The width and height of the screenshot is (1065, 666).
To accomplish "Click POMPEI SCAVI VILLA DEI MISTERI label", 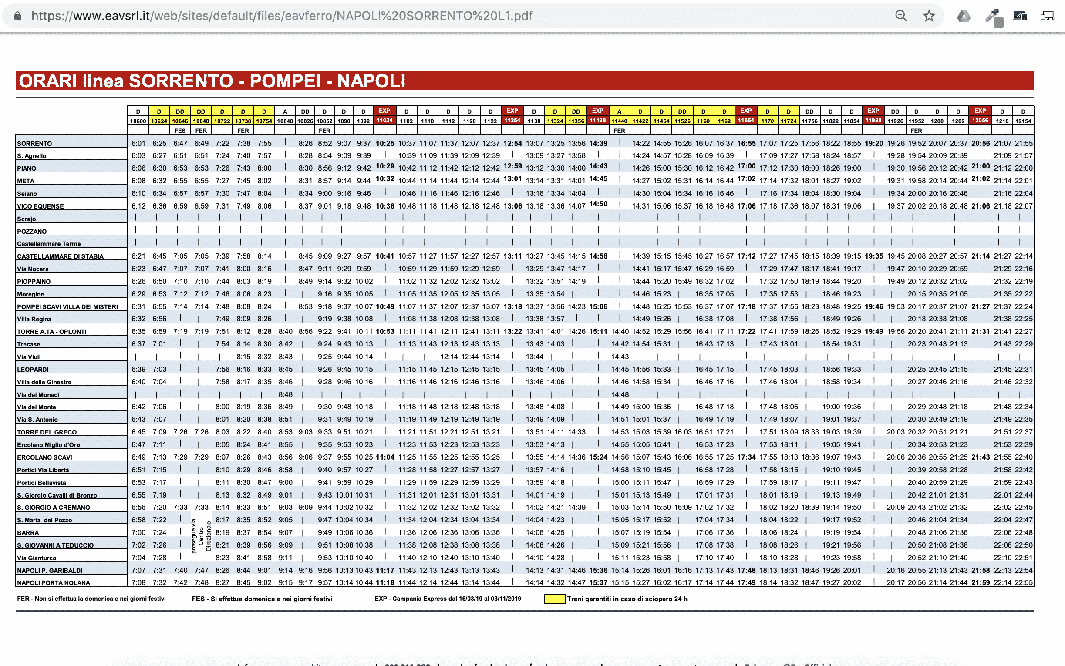I will tap(67, 307).
